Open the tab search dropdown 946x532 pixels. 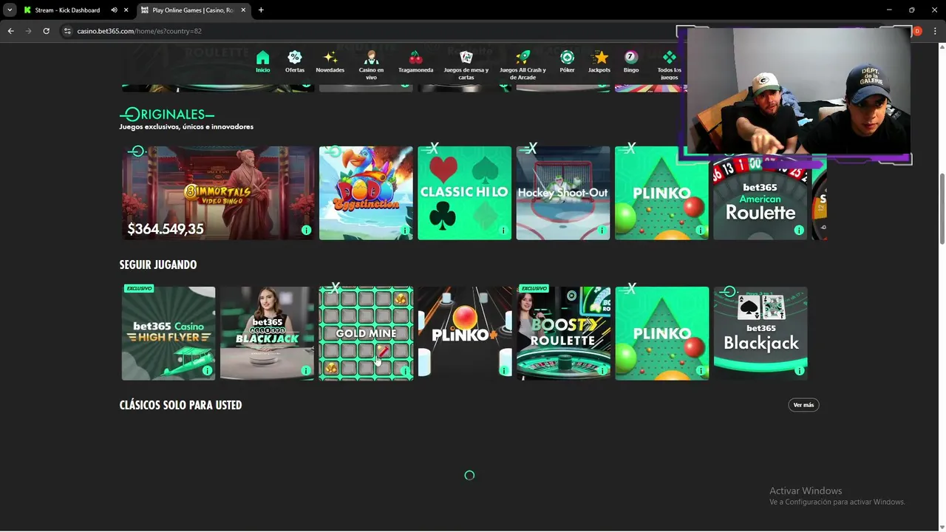click(x=10, y=10)
